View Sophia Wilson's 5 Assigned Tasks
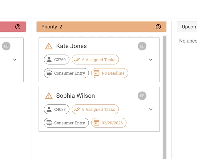The image size is (197, 159). pyautogui.click(x=95, y=109)
